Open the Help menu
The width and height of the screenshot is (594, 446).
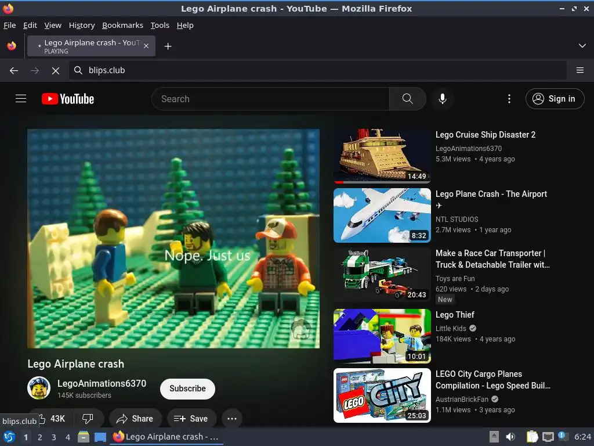185,26
